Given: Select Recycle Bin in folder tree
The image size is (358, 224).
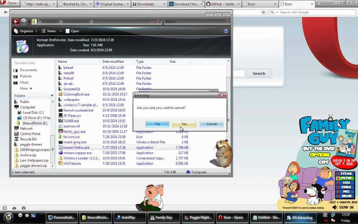Looking at the screenshot, I should tap(28, 139).
